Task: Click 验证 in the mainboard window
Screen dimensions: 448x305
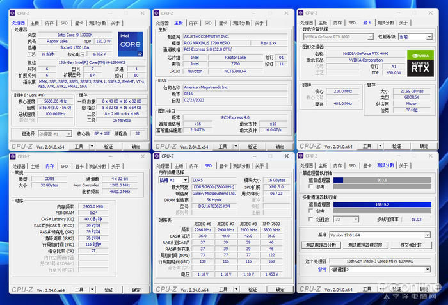Action: point(253,147)
